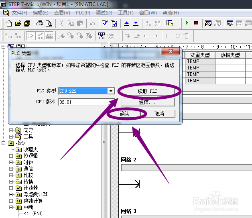Select the -(ENI) instruction
This screenshot has height=218, width=252.
(37, 214)
